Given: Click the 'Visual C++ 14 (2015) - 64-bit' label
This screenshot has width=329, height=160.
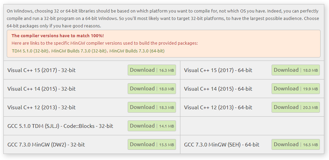Looking at the screenshot, I should tap(218, 89).
